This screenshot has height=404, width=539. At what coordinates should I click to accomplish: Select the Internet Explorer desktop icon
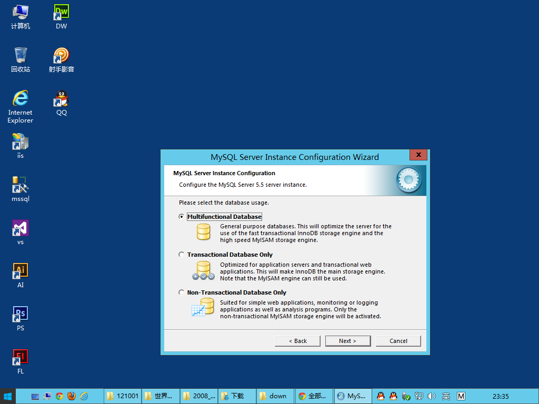click(21, 107)
